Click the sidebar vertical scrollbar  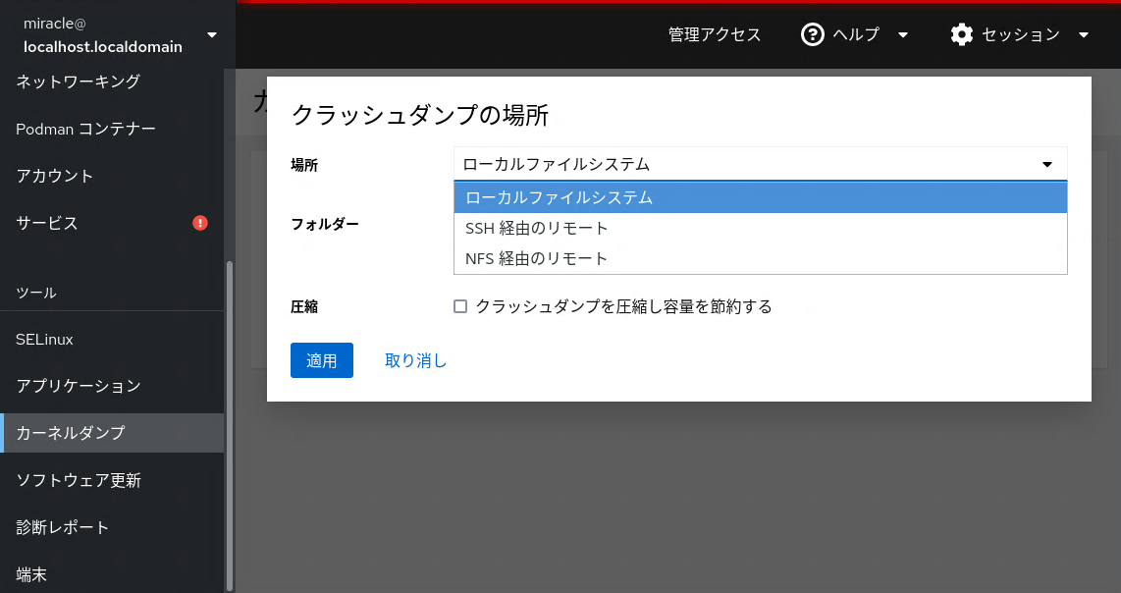coord(230,422)
